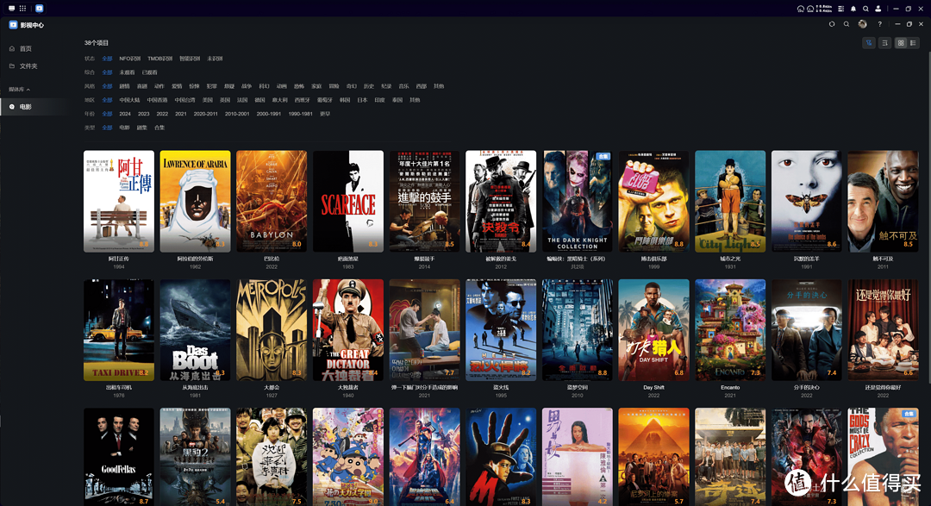Open the Taxi Driver poster

click(119, 330)
